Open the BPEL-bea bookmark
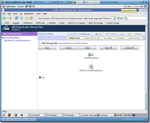Viewport: 150px width, 123px height. 40,23
